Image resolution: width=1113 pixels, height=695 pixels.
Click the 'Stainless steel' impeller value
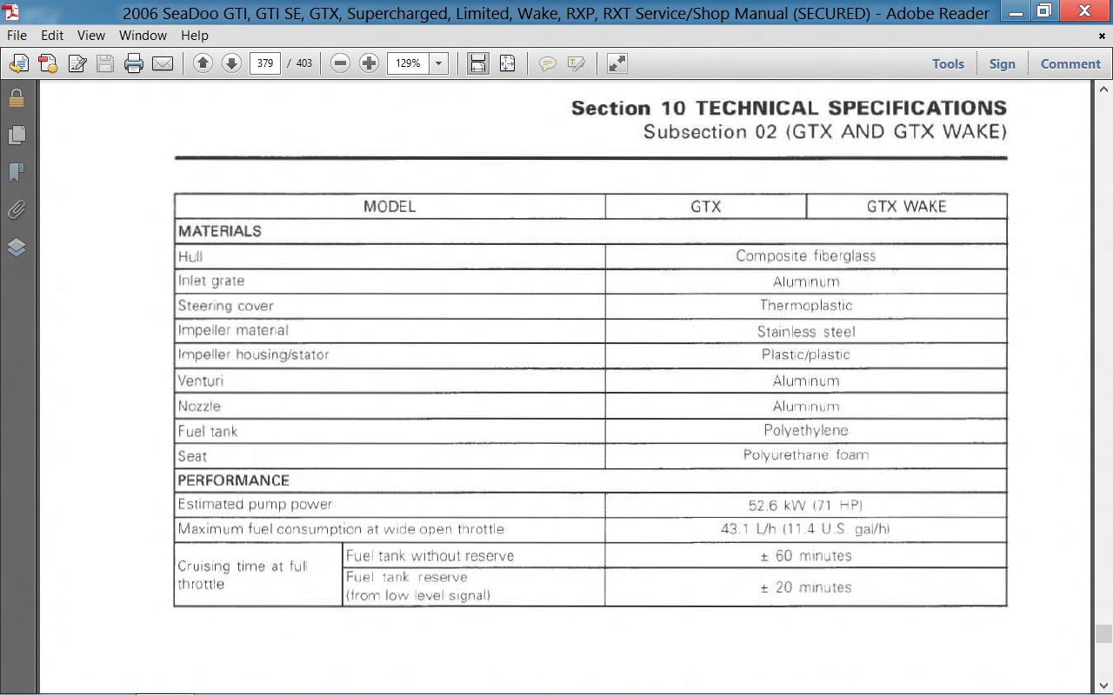806,331
